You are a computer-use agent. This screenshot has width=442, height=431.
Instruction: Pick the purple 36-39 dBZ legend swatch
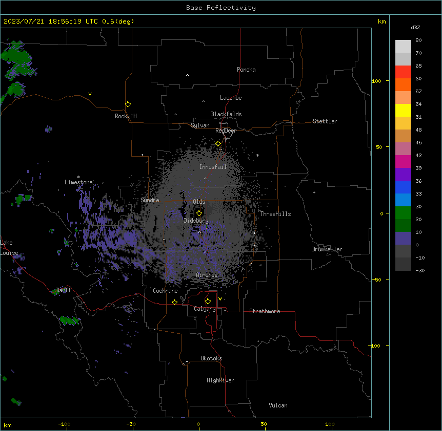click(x=403, y=175)
